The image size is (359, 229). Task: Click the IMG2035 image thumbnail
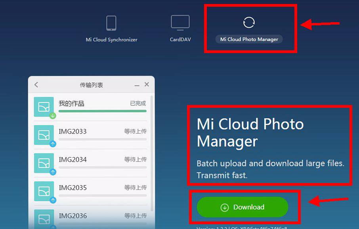[x=44, y=191]
